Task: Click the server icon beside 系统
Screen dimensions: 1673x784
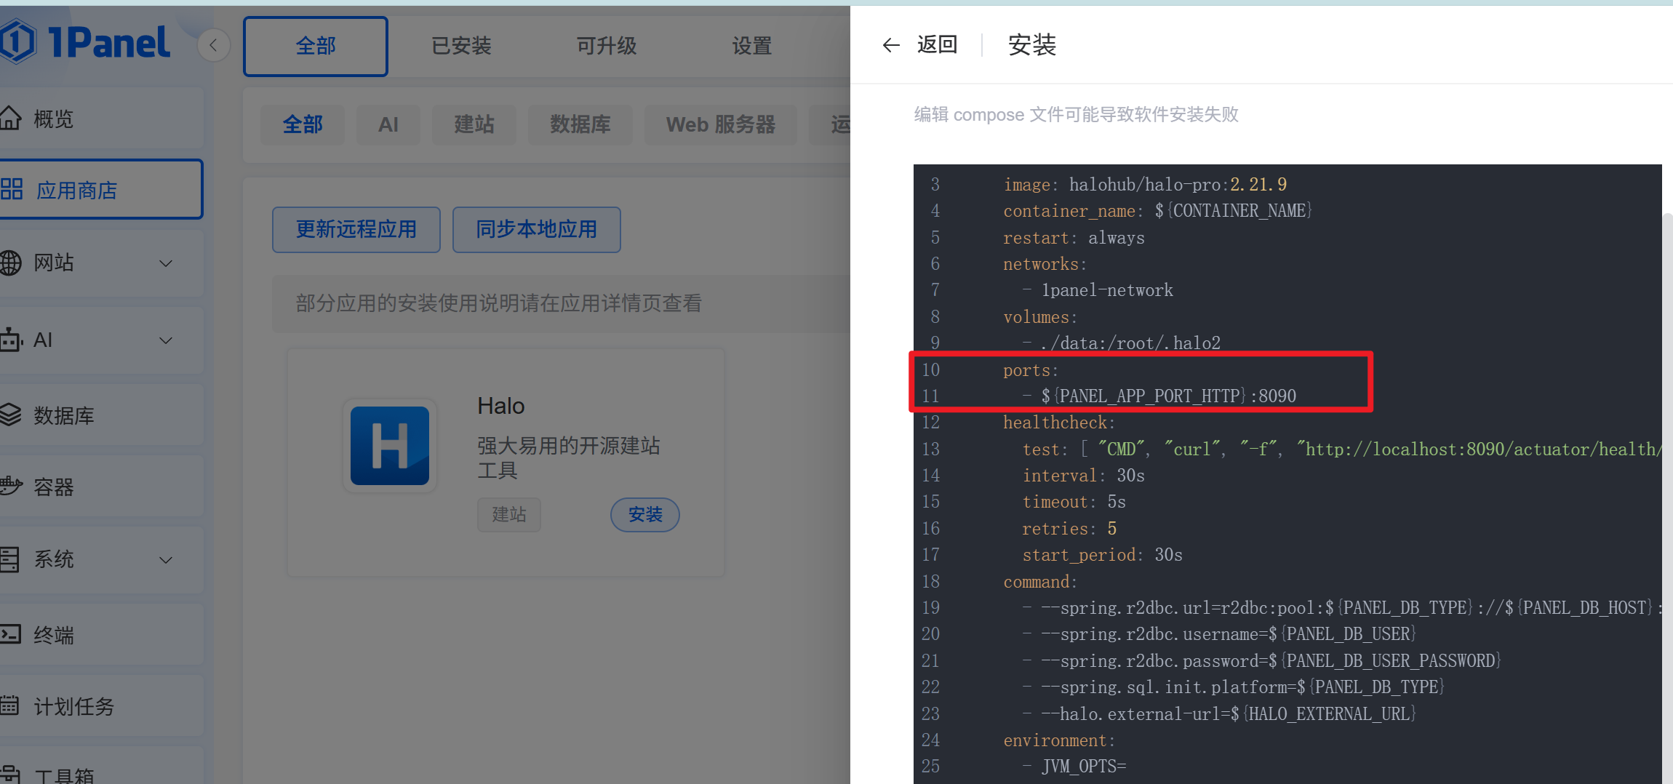Action: [9, 559]
